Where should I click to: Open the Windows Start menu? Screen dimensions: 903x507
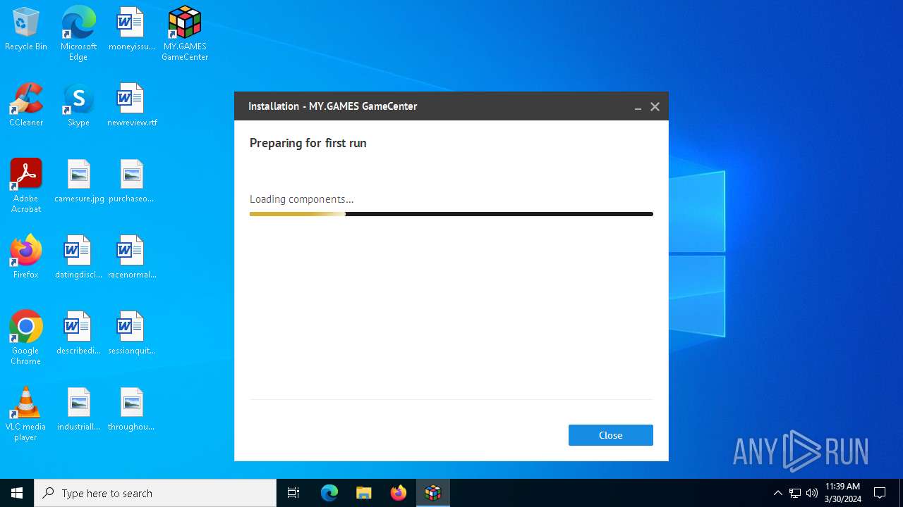point(17,493)
